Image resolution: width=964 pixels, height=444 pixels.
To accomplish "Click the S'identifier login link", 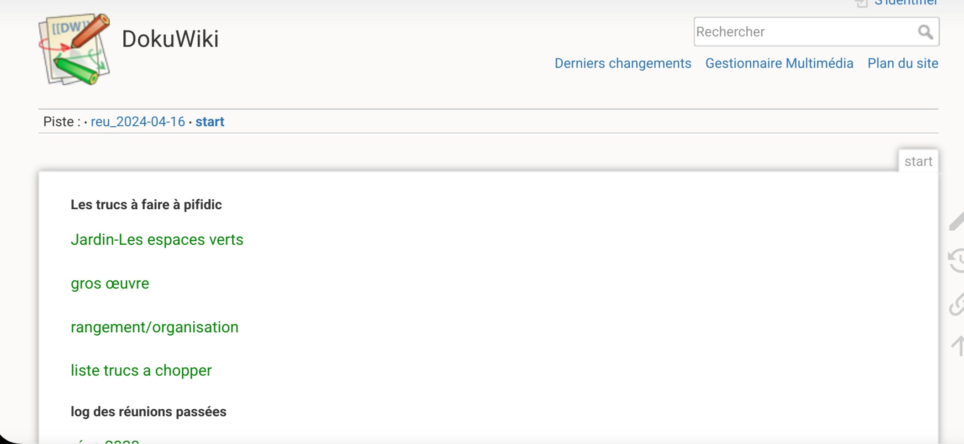I will 906,3.
